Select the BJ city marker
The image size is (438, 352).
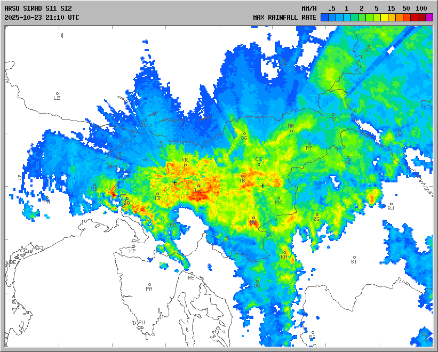pos(391,204)
